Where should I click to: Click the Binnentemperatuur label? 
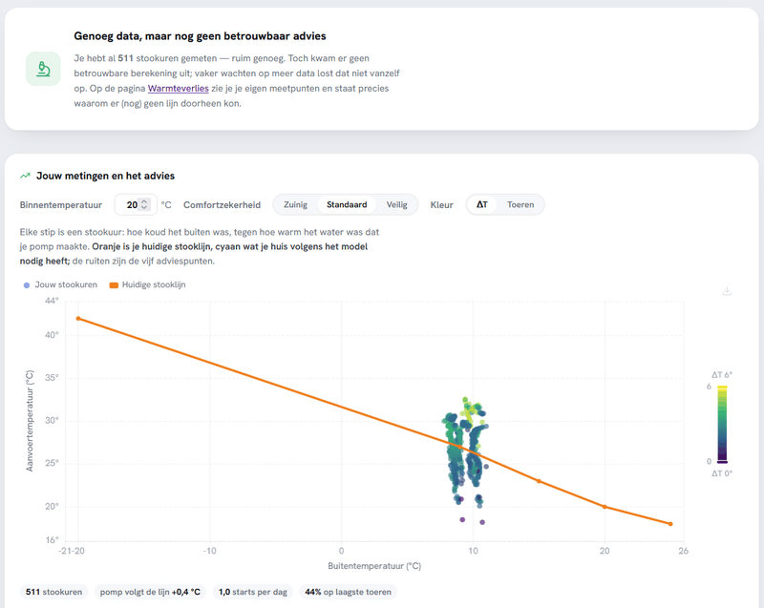(x=61, y=205)
